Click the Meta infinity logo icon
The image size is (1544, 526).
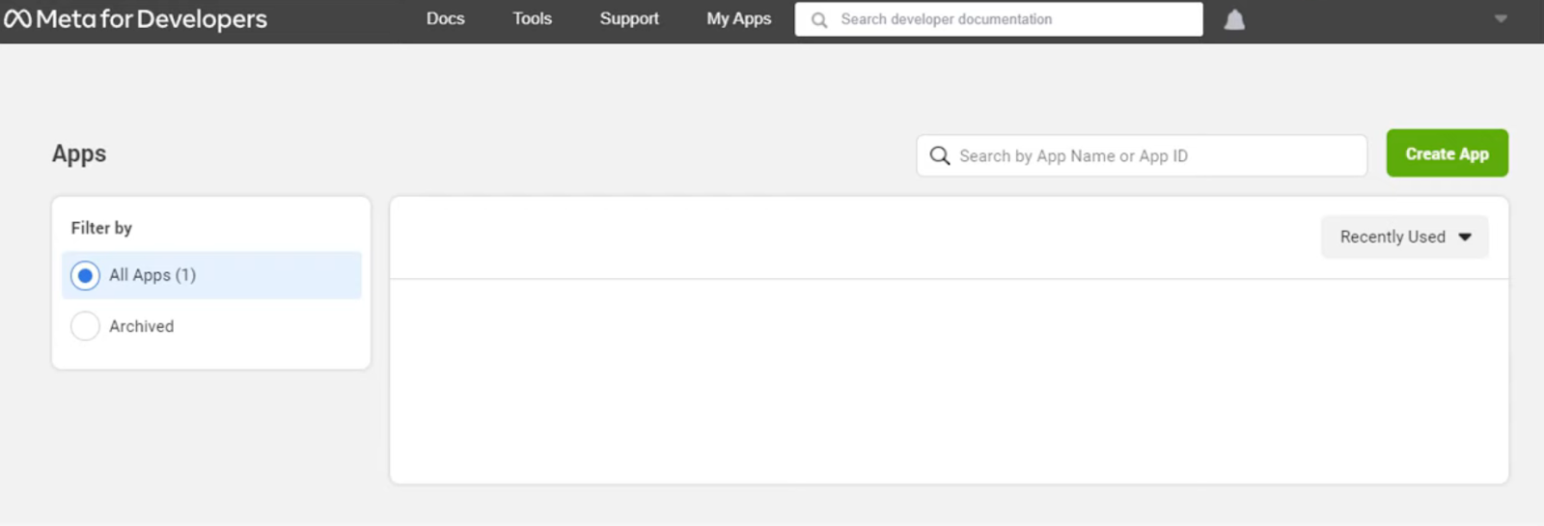point(17,19)
